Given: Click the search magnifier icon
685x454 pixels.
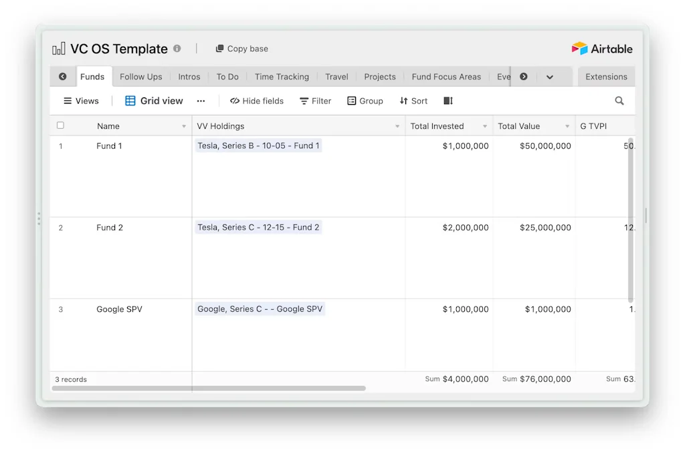Looking at the screenshot, I should pyautogui.click(x=619, y=101).
